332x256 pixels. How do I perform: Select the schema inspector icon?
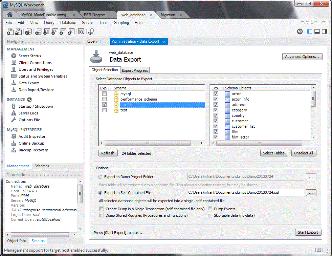29,31
